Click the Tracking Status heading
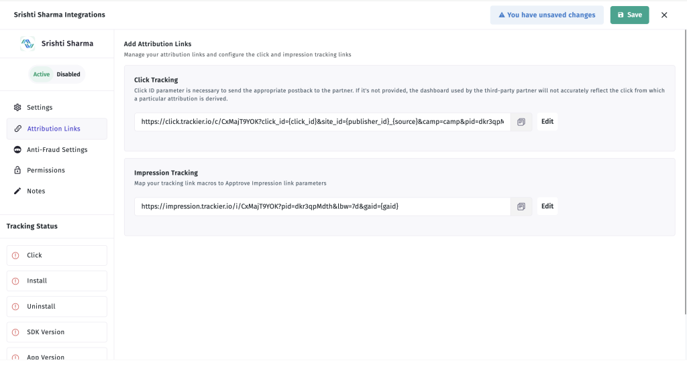 click(32, 226)
